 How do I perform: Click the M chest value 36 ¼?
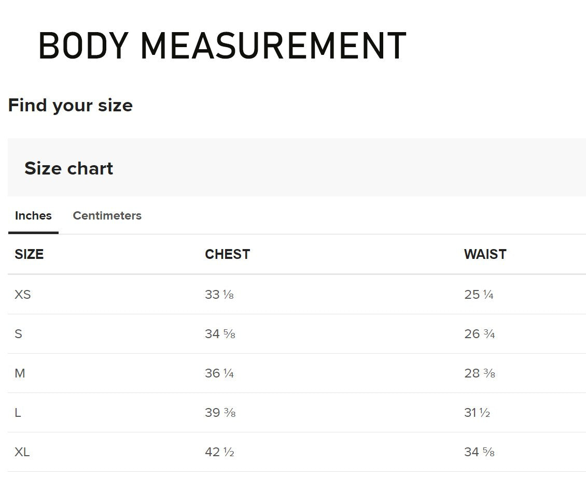coord(219,373)
